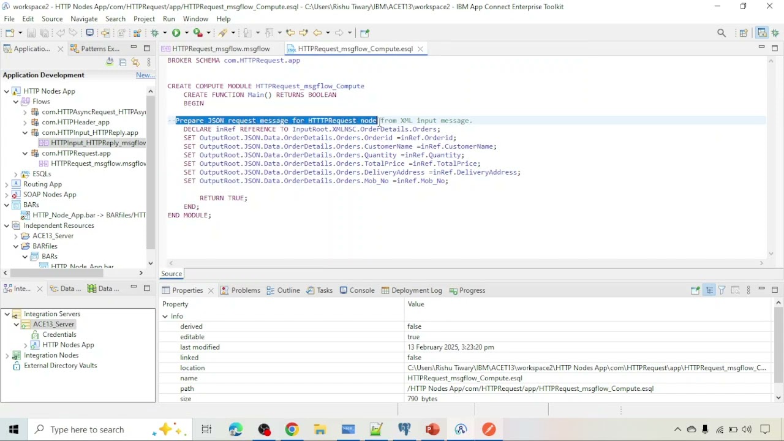This screenshot has width=784, height=441.
Task: Click the Debug bug icon
Action: [155, 32]
